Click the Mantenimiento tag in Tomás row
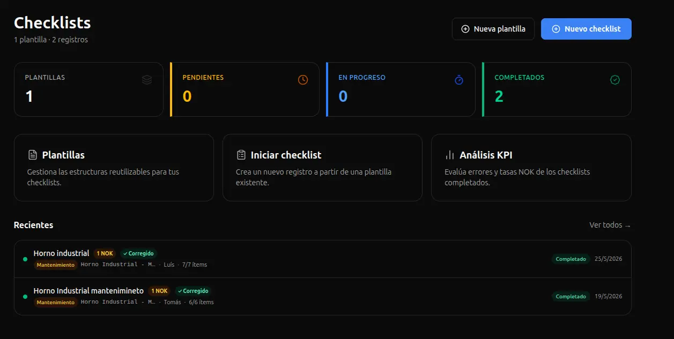The image size is (674, 339). [56, 302]
